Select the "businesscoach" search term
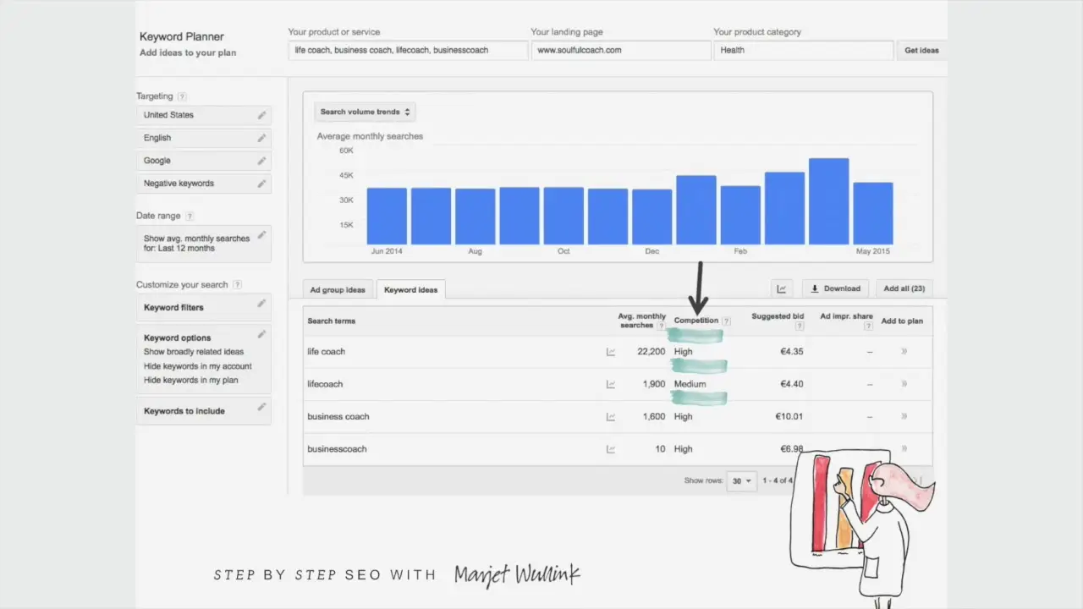This screenshot has width=1083, height=609. point(337,449)
